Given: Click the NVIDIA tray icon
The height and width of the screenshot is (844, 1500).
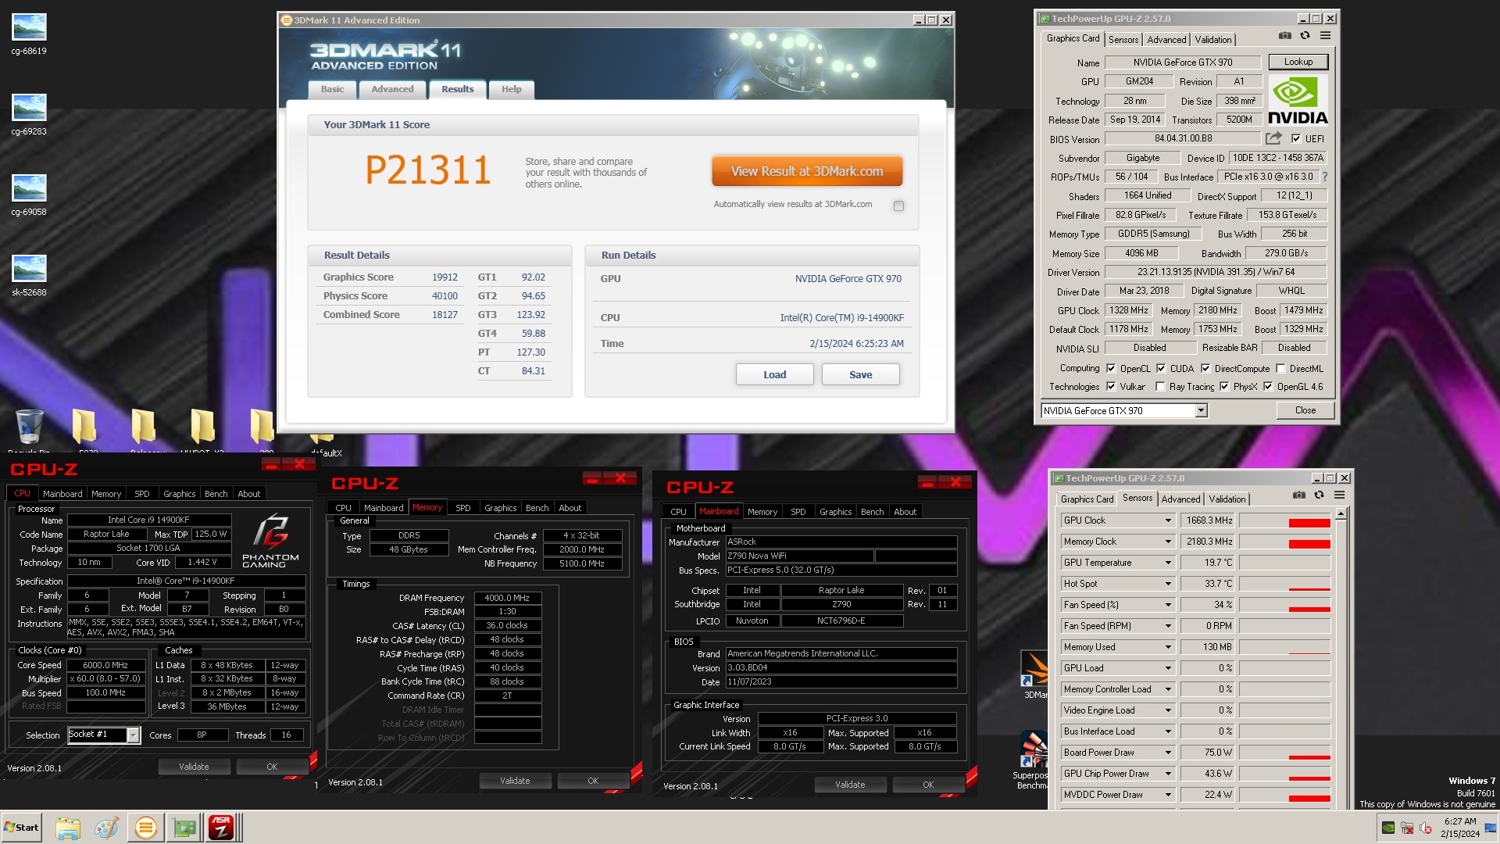Looking at the screenshot, I should click(1388, 828).
